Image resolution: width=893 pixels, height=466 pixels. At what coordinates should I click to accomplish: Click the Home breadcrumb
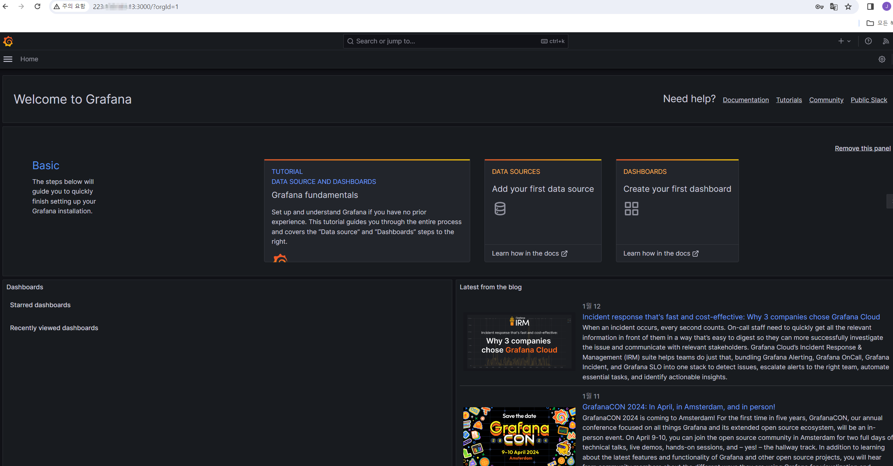tap(29, 59)
